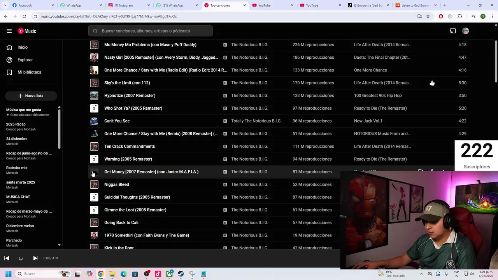Skip to previous track
The height and width of the screenshot is (280, 498).
point(7,258)
